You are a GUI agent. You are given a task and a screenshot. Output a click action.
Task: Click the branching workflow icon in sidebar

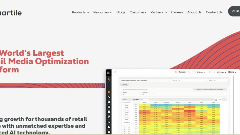click(x=109, y=117)
